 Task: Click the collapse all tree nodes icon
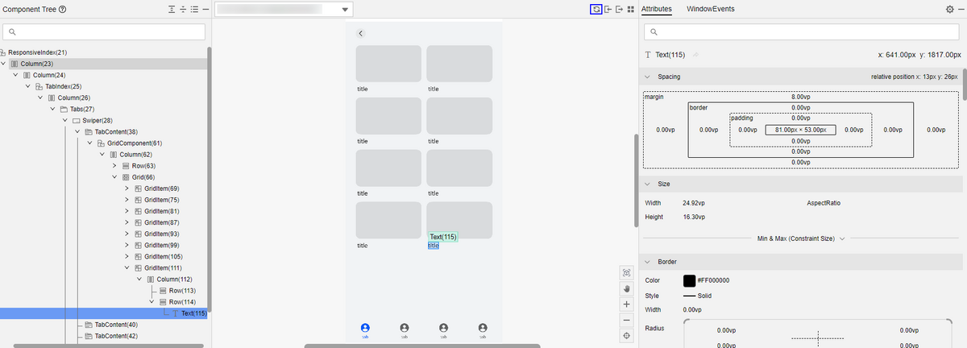(183, 9)
